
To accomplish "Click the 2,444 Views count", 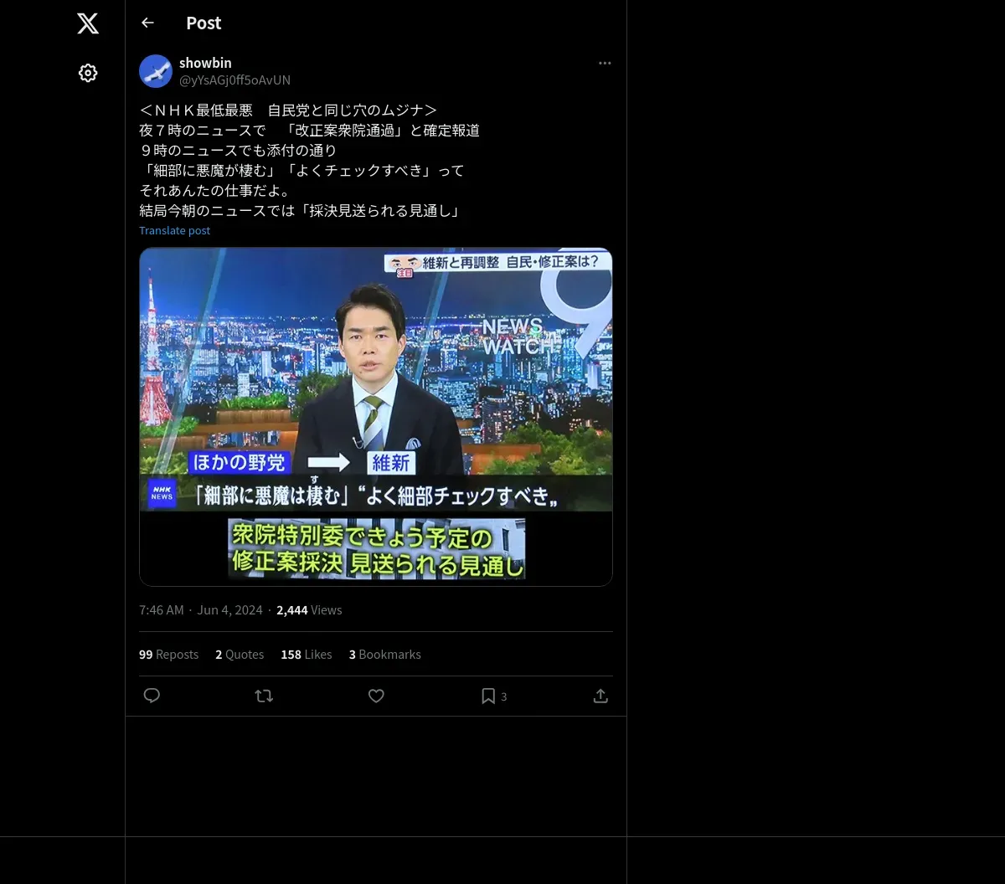I will [309, 610].
